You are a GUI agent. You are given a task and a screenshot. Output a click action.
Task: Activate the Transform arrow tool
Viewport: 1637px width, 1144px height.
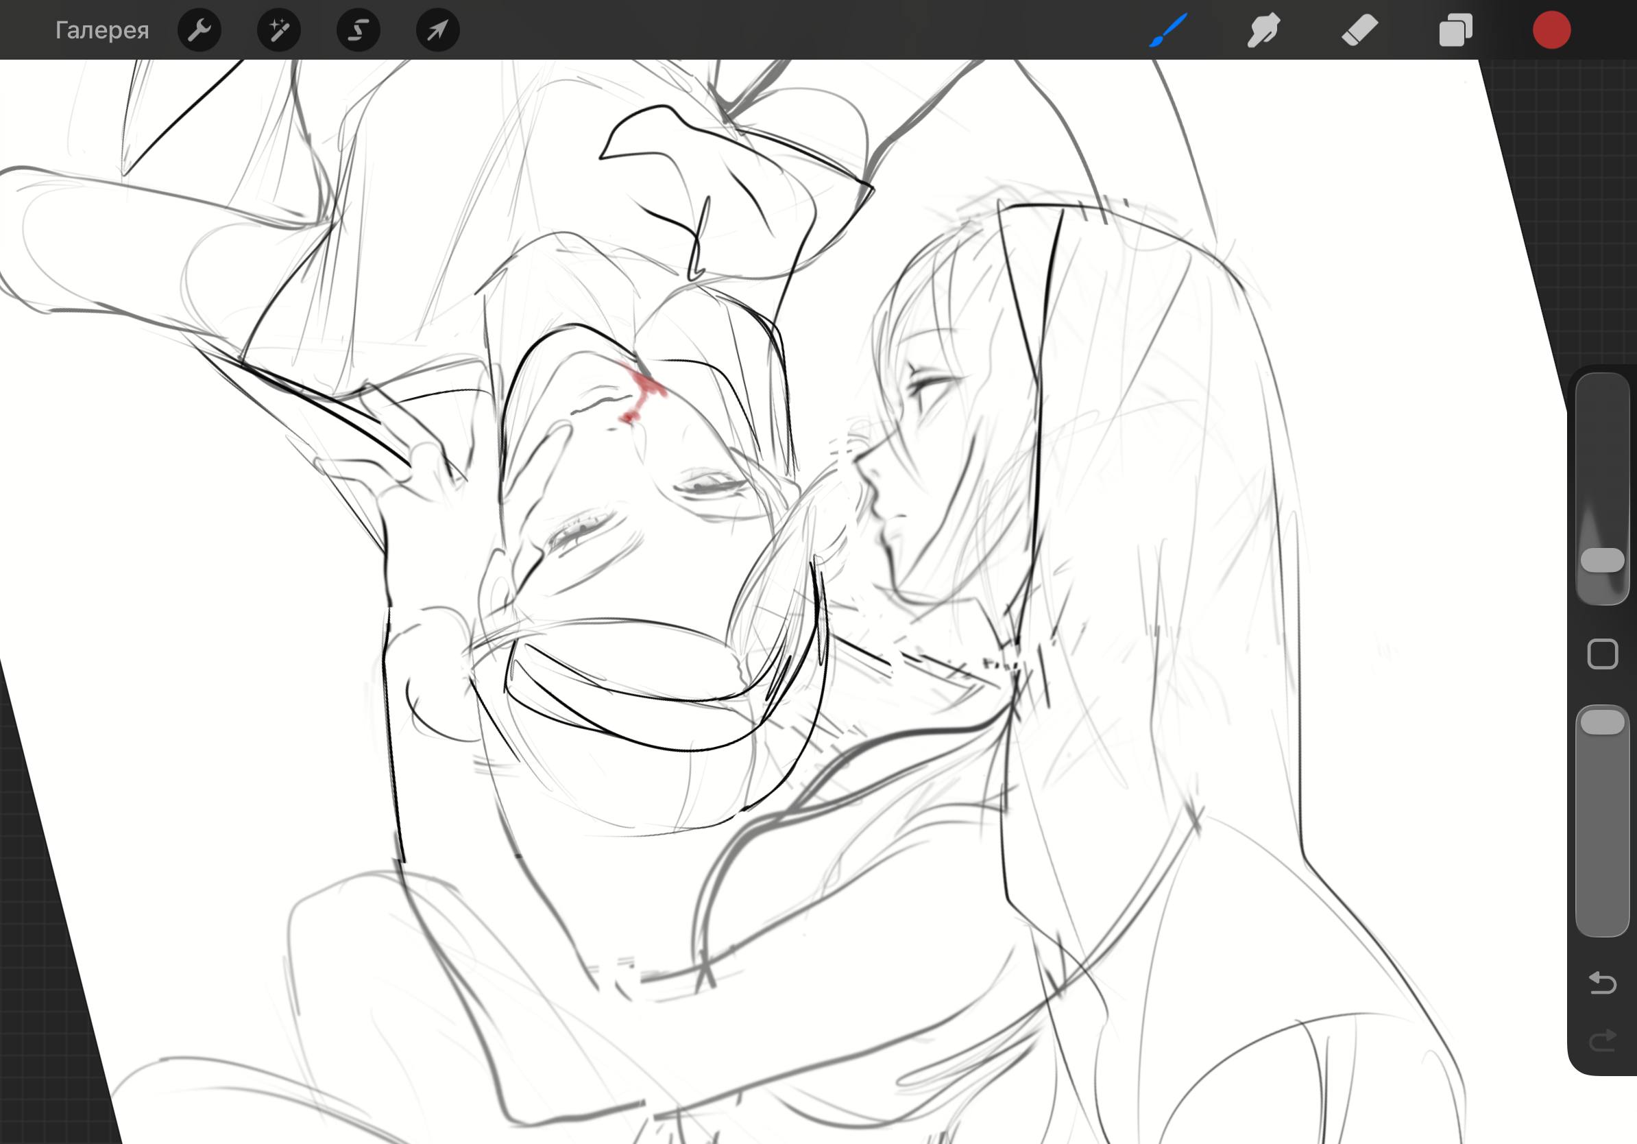[438, 30]
